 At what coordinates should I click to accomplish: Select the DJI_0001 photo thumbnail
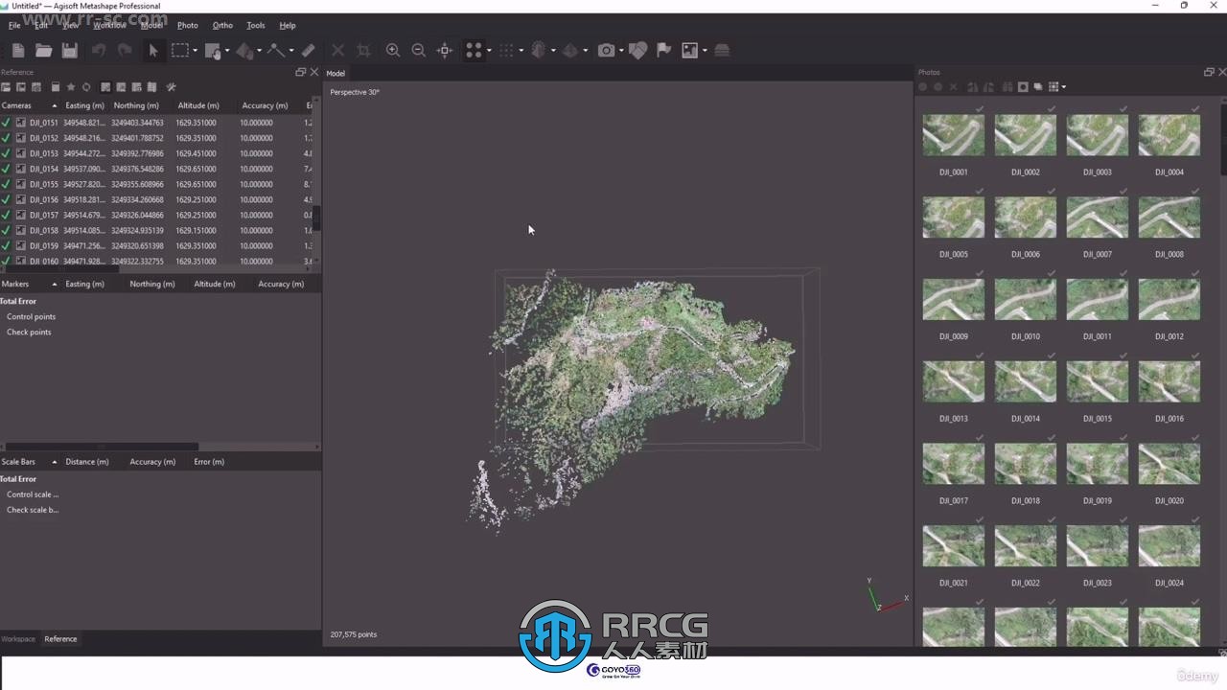(x=953, y=135)
